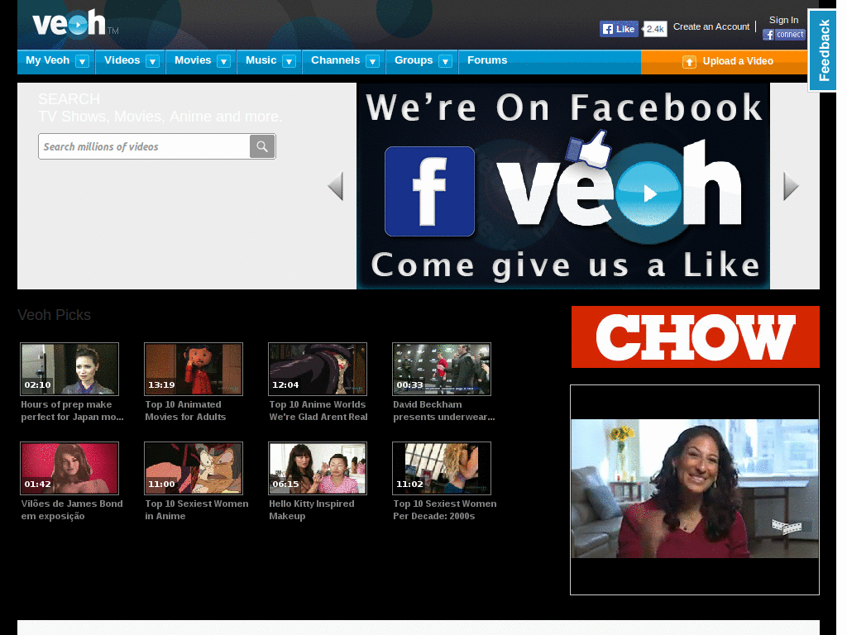
Task: Click 'Top 10 Anime Worlds' title link
Action: point(318,410)
